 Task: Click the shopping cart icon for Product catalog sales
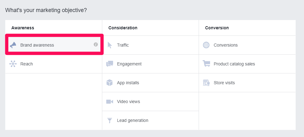point(206,64)
